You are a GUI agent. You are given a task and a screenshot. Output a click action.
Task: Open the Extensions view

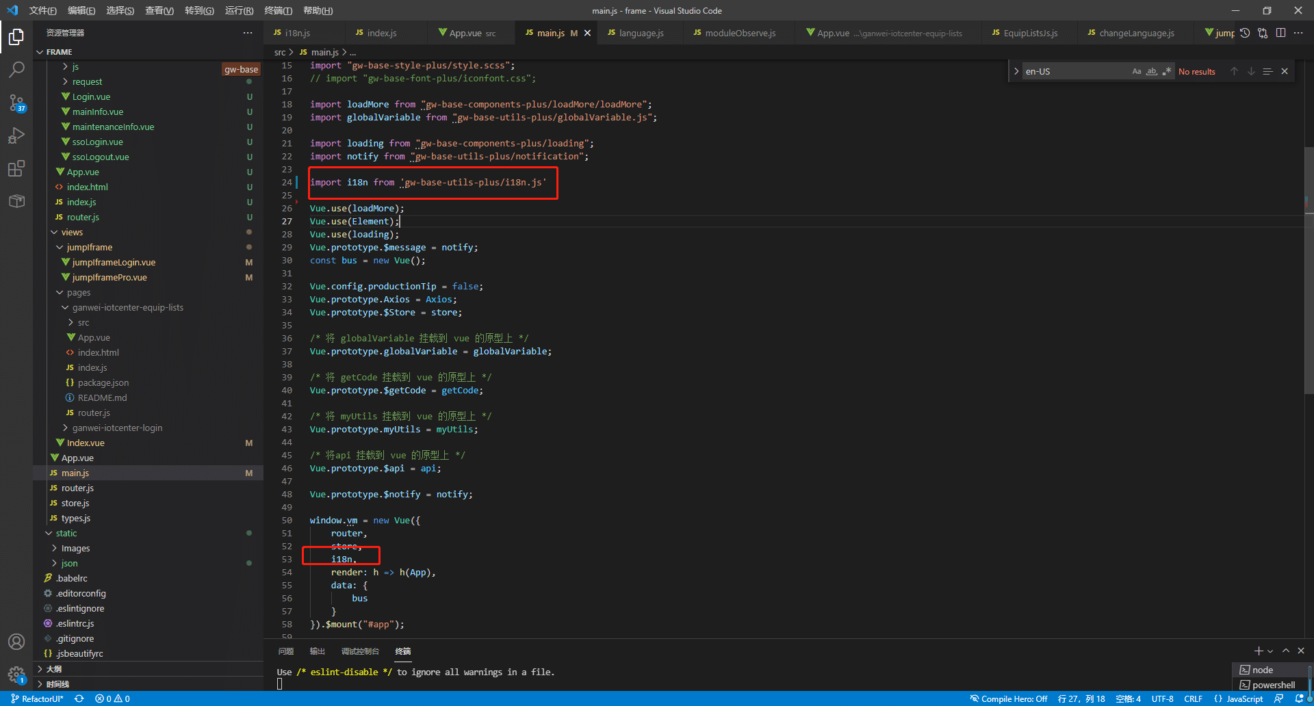pos(16,168)
